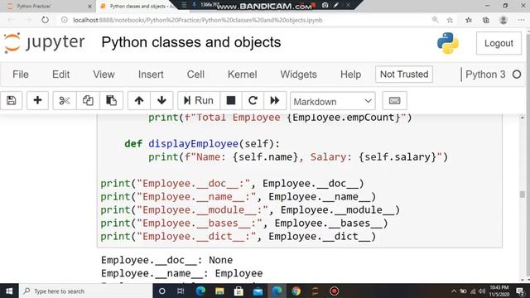Open the Edit menu

click(60, 74)
